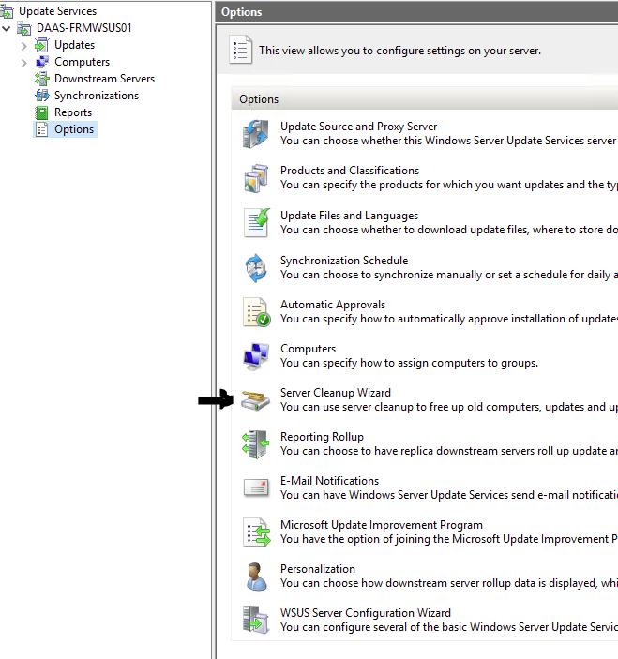The width and height of the screenshot is (618, 659).
Task: Click the options list icon beside view description
Action: [x=240, y=50]
